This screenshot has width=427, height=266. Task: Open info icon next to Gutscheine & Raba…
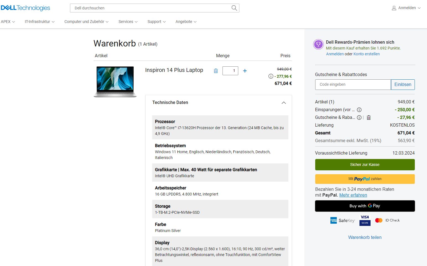coord(359,118)
